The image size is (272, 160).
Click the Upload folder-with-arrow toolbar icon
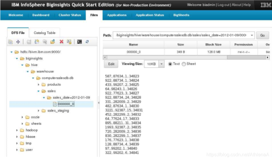point(53,42)
